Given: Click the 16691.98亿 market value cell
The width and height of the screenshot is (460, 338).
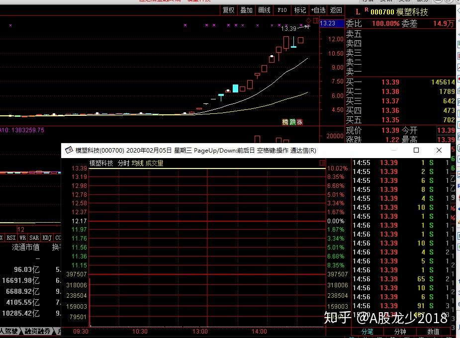Looking at the screenshot, I should 20,280.
